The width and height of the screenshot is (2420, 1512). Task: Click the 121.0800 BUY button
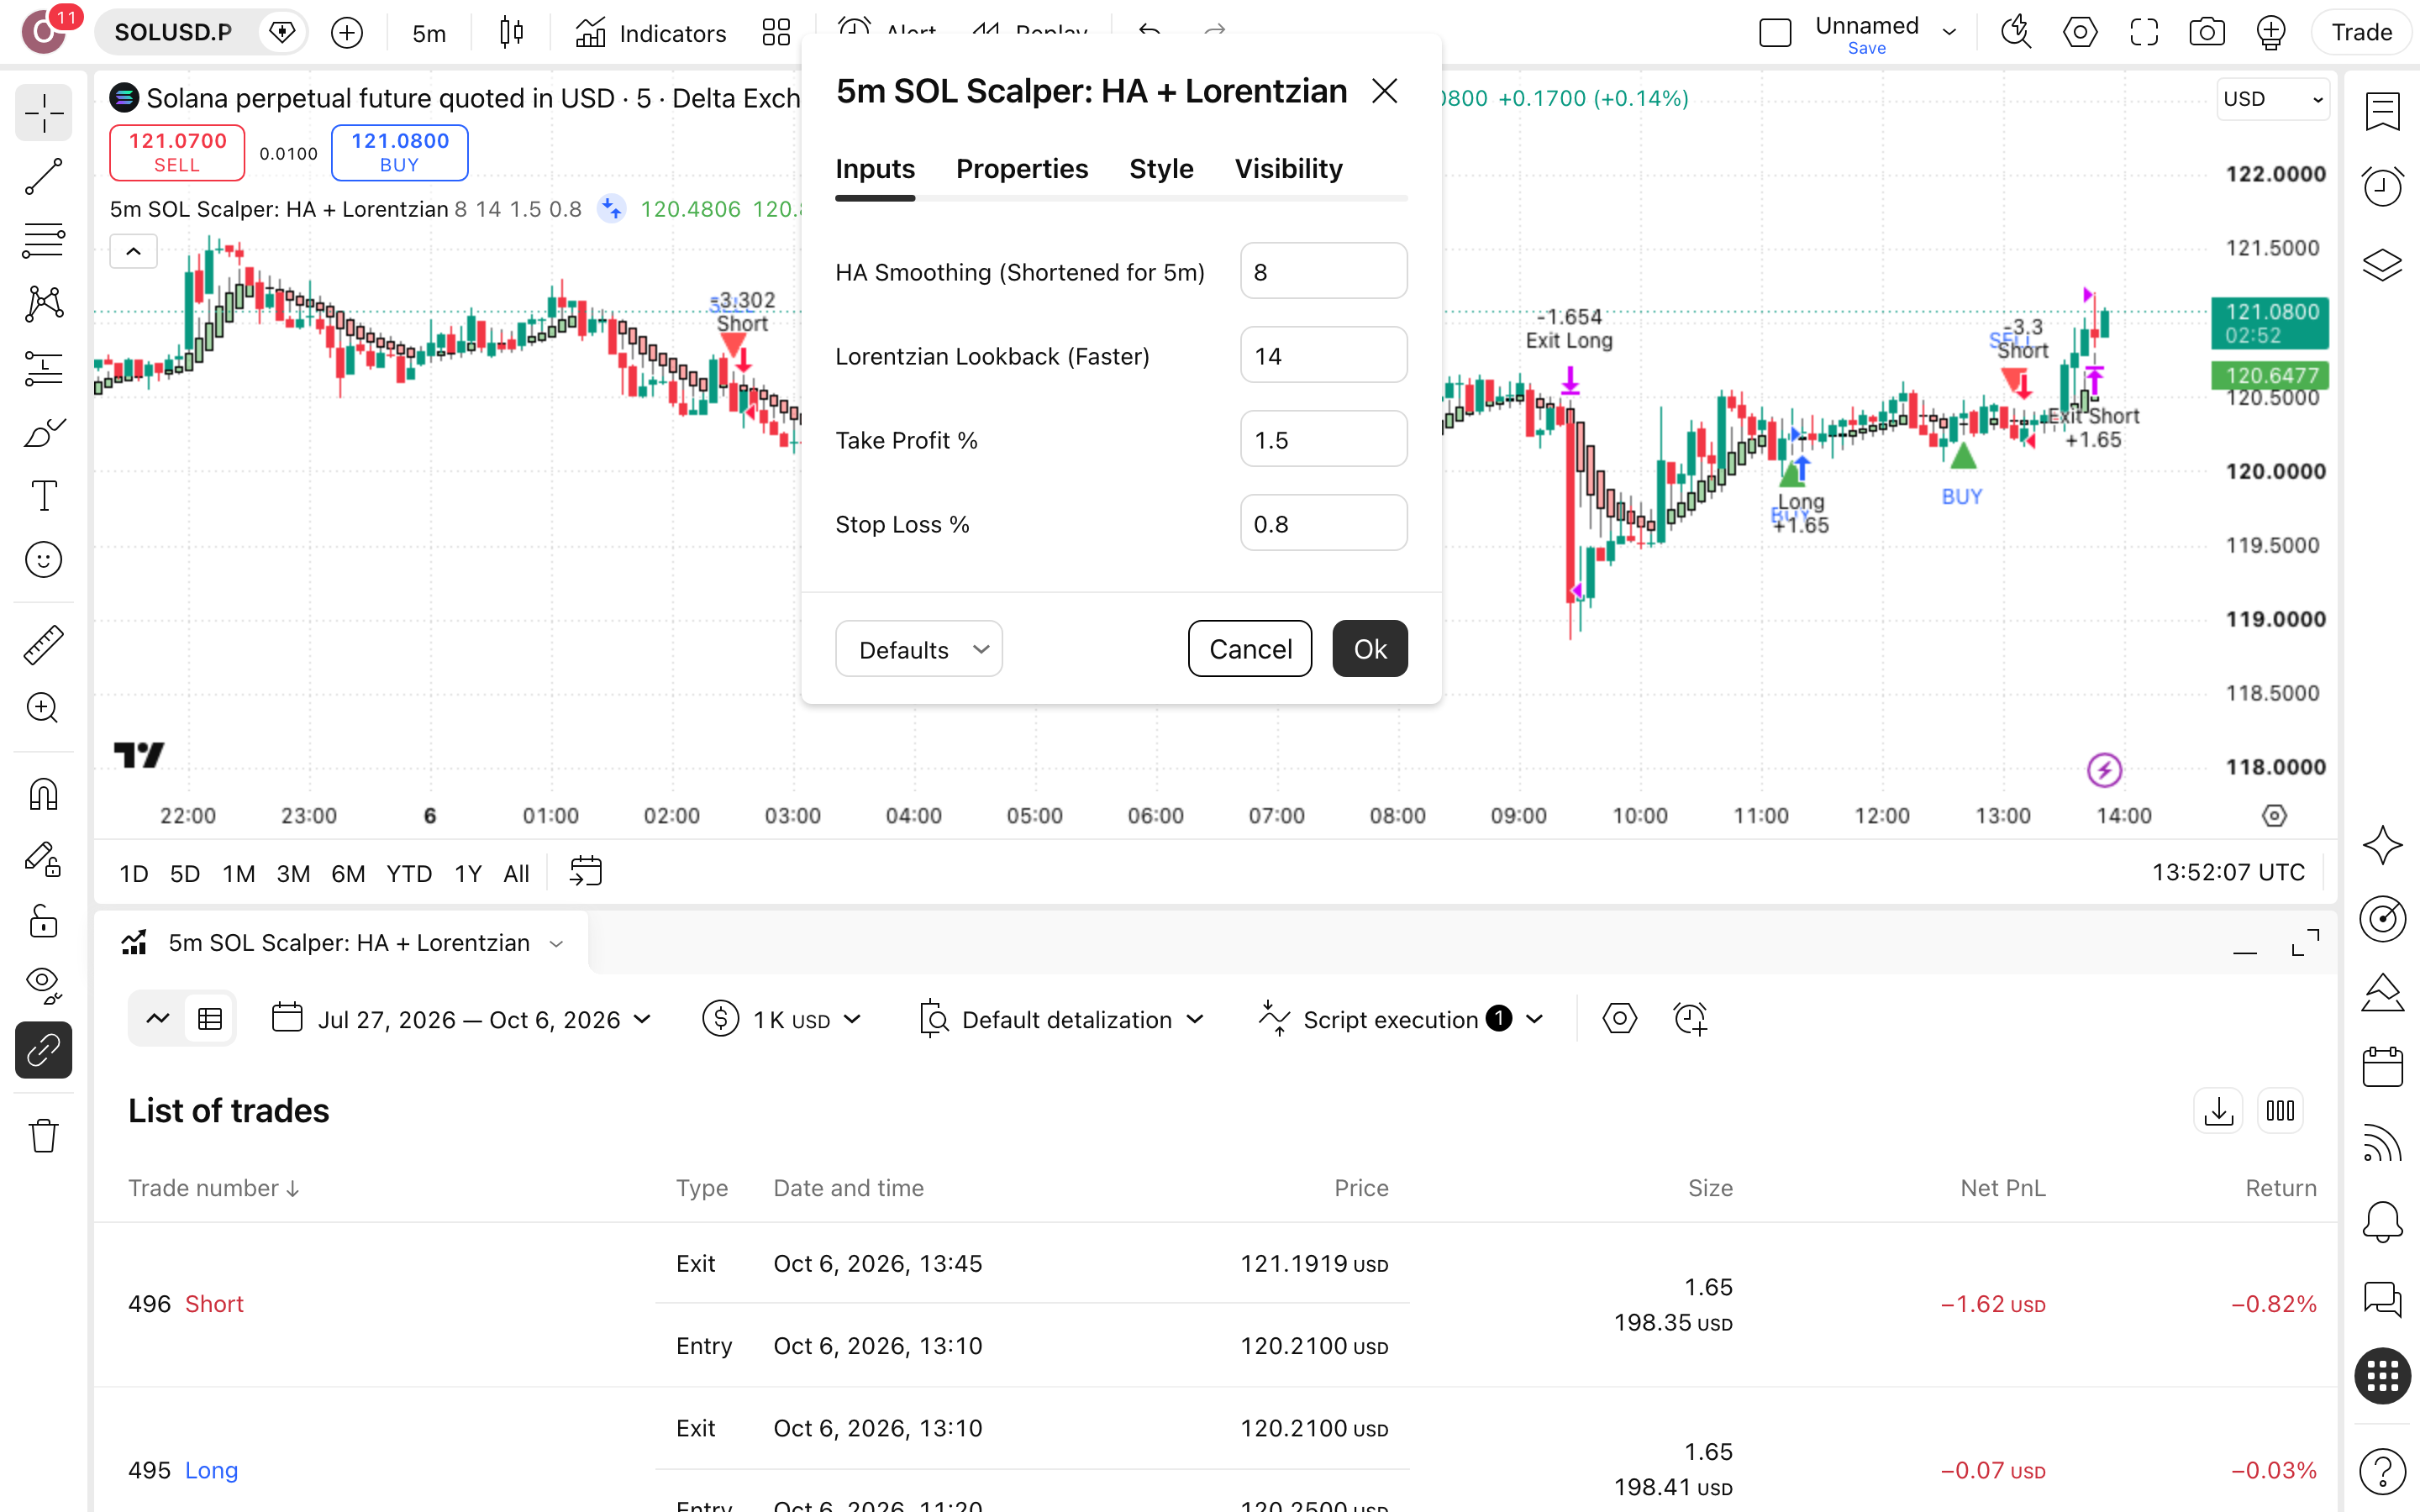pos(399,152)
